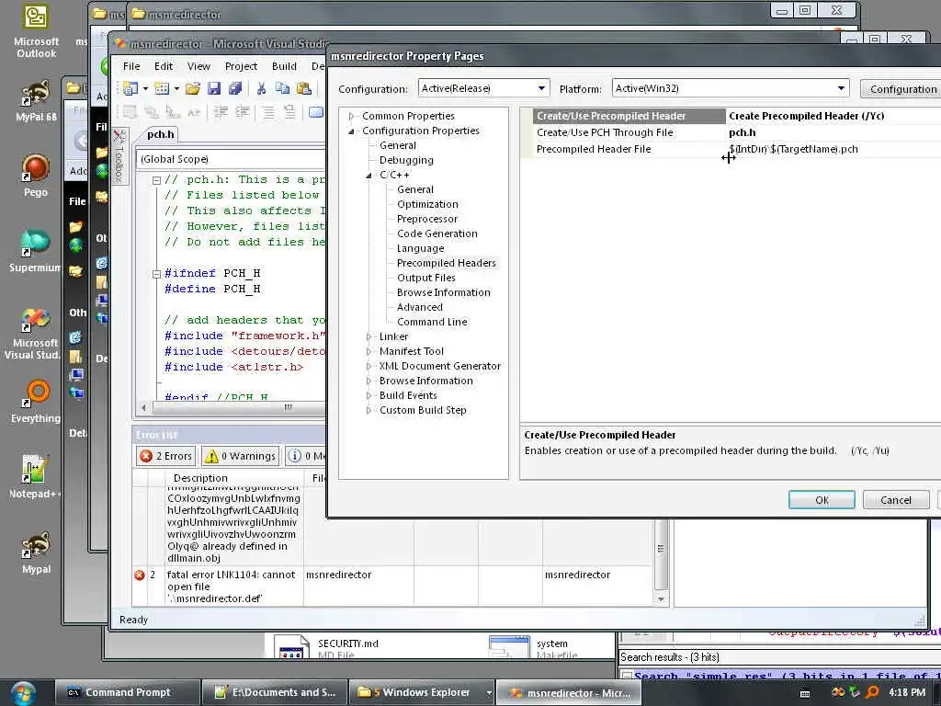The image size is (941, 706).
Task: Switch to Command Prompt in taskbar
Action: pyautogui.click(x=127, y=692)
